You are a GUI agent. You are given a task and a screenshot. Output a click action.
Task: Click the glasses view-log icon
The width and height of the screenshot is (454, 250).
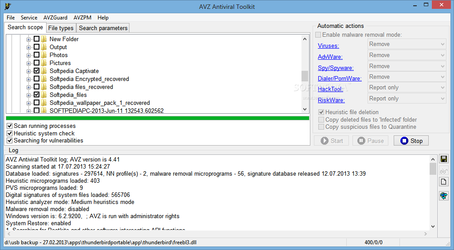(x=443, y=170)
